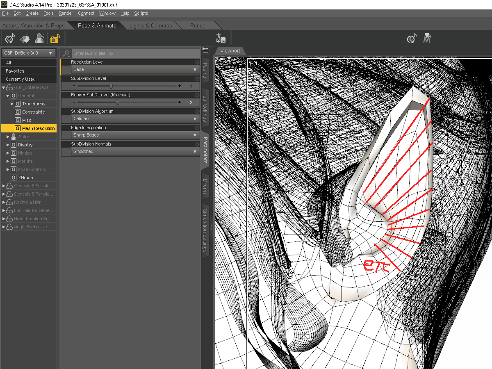Expand the Ballet Practice Suit node arrow
Viewport: 492px width, 369px height.
(4, 219)
